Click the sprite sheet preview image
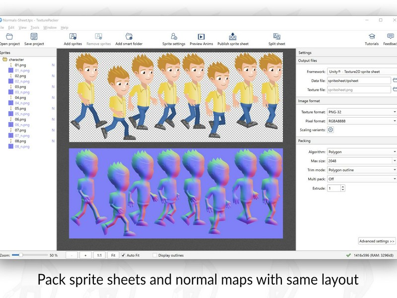The height and width of the screenshot is (298, 397). click(176, 97)
